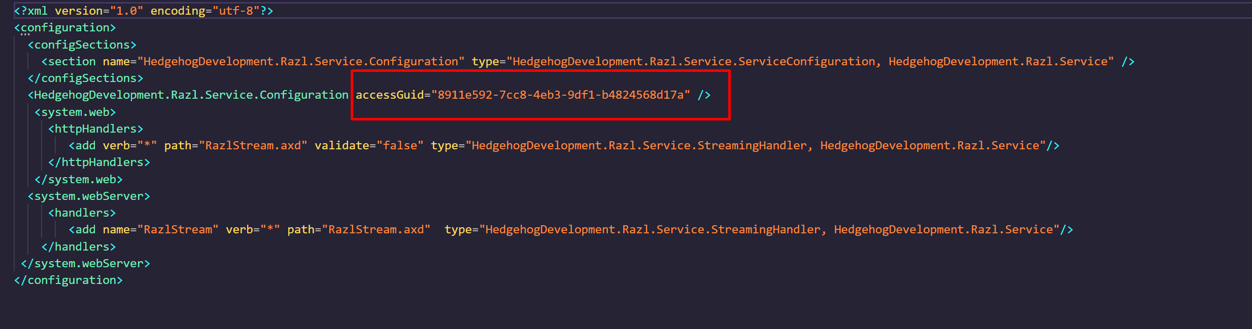This screenshot has height=329, width=1252.
Task: Click the opening httpHandlers tag
Action: [x=95, y=129]
